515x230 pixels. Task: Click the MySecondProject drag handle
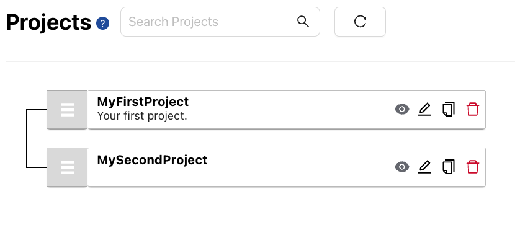[x=67, y=167]
